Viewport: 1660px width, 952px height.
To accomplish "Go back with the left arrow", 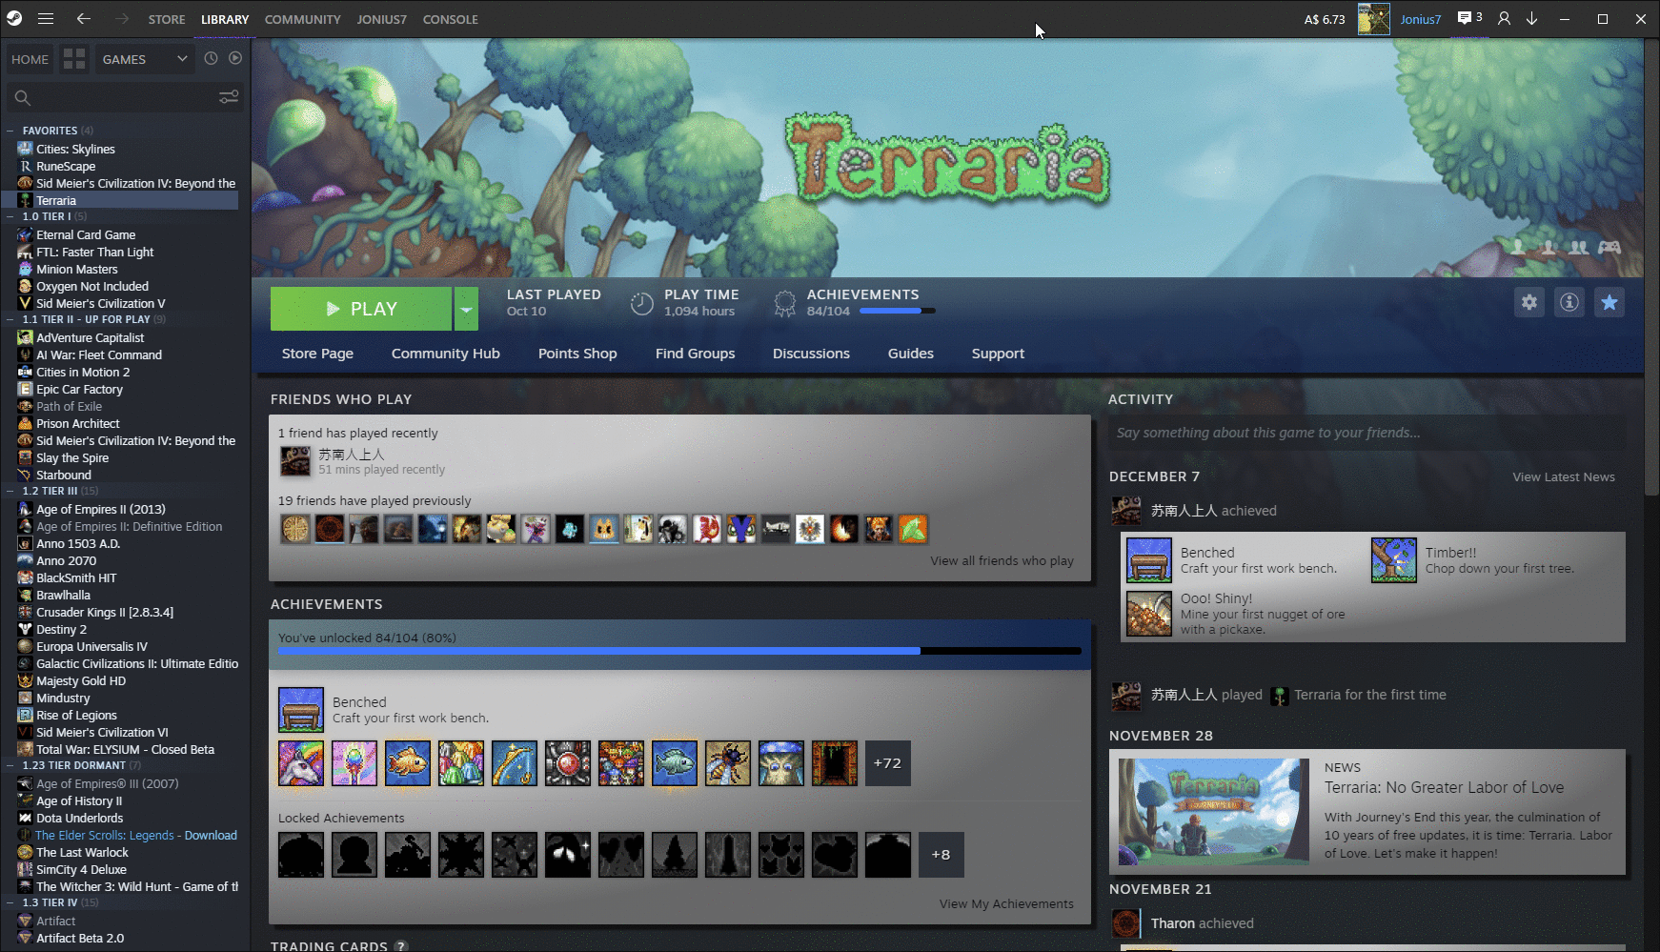I will (x=84, y=19).
